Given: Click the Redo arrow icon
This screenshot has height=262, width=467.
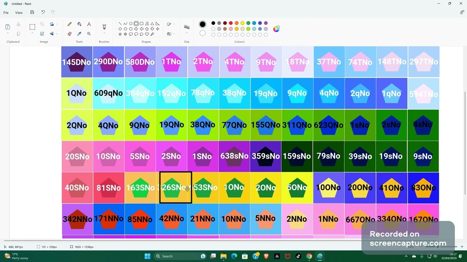Looking at the screenshot, I should (x=53, y=12).
